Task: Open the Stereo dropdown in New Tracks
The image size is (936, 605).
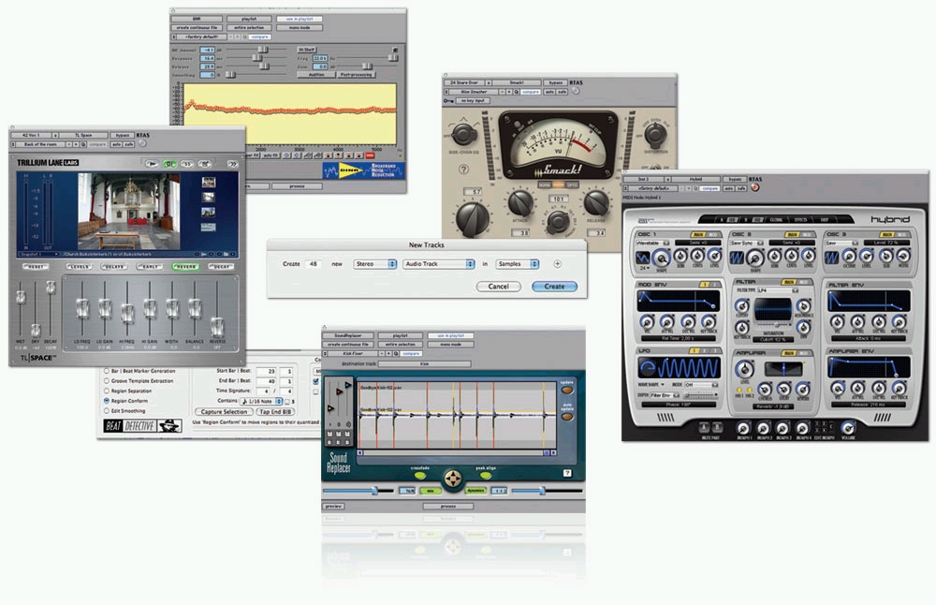Action: click(375, 263)
